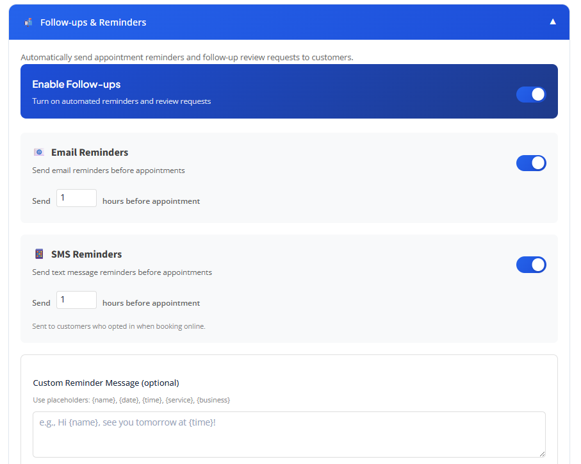
Task: Click the Follow-ups & Reminders header title
Action: (x=93, y=22)
